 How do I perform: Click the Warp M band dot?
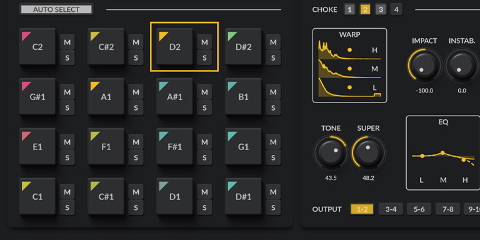349,69
